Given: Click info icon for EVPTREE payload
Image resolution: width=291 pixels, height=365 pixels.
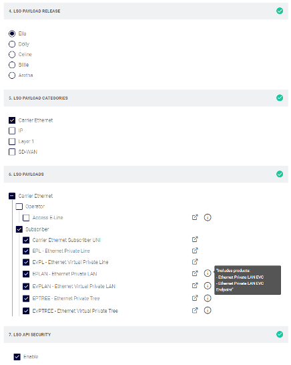Looking at the screenshot, I should (208, 310).
